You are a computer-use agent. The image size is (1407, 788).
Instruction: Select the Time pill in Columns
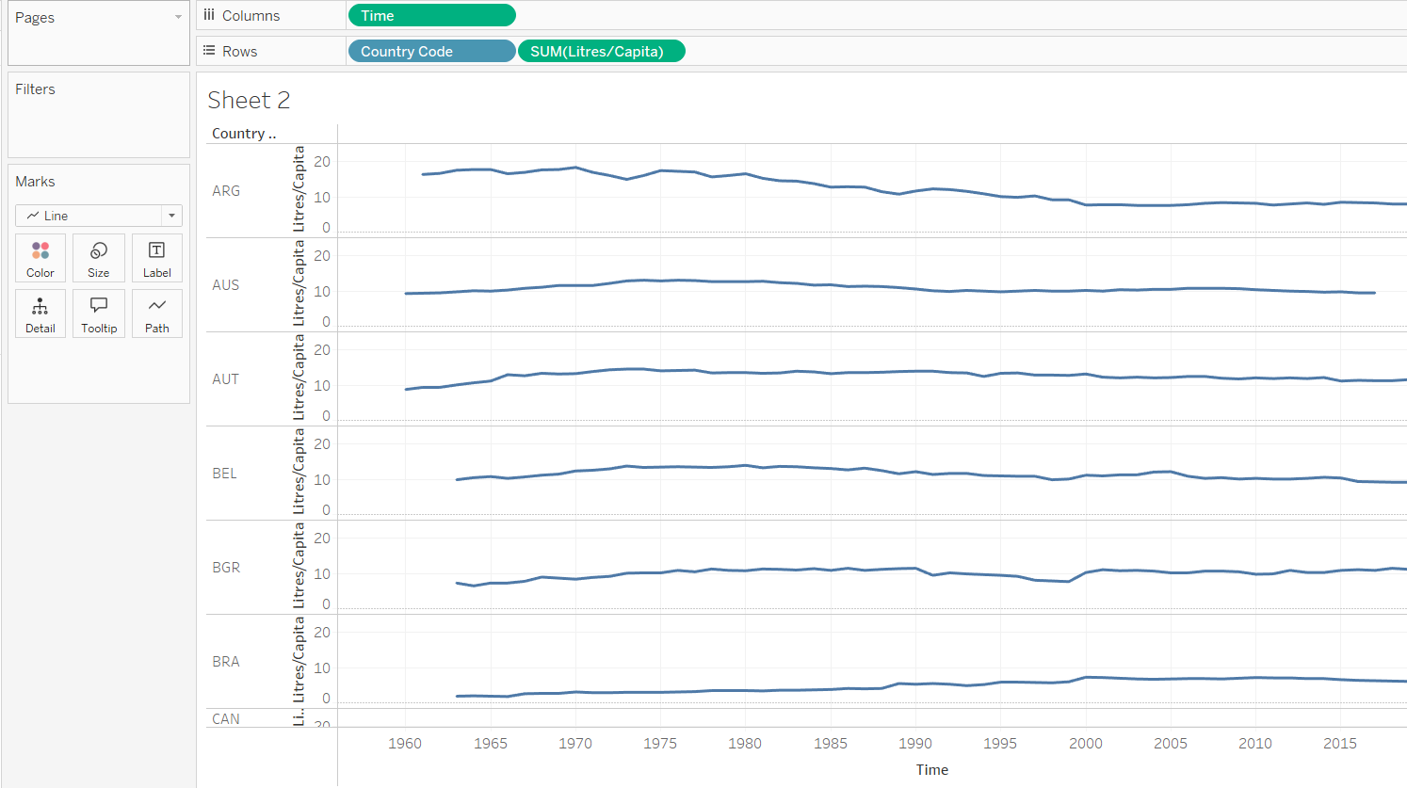[x=432, y=15]
